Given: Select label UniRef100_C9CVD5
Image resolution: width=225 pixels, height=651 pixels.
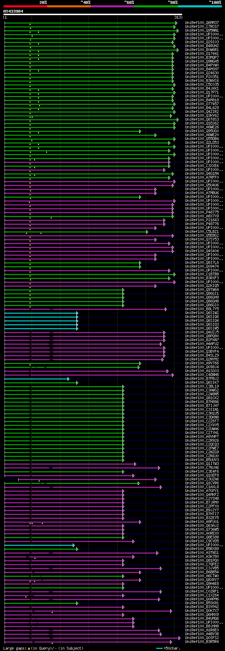Looking at the screenshot, I should point(202,541).
